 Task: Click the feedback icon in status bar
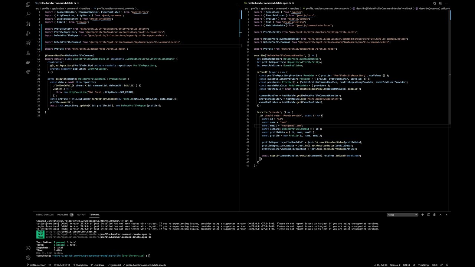coord(442,265)
